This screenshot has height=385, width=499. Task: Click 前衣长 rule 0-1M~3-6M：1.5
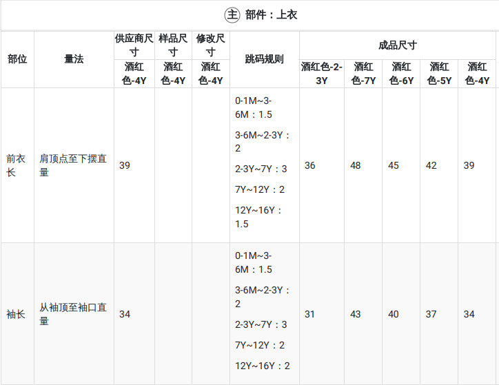coord(254,107)
